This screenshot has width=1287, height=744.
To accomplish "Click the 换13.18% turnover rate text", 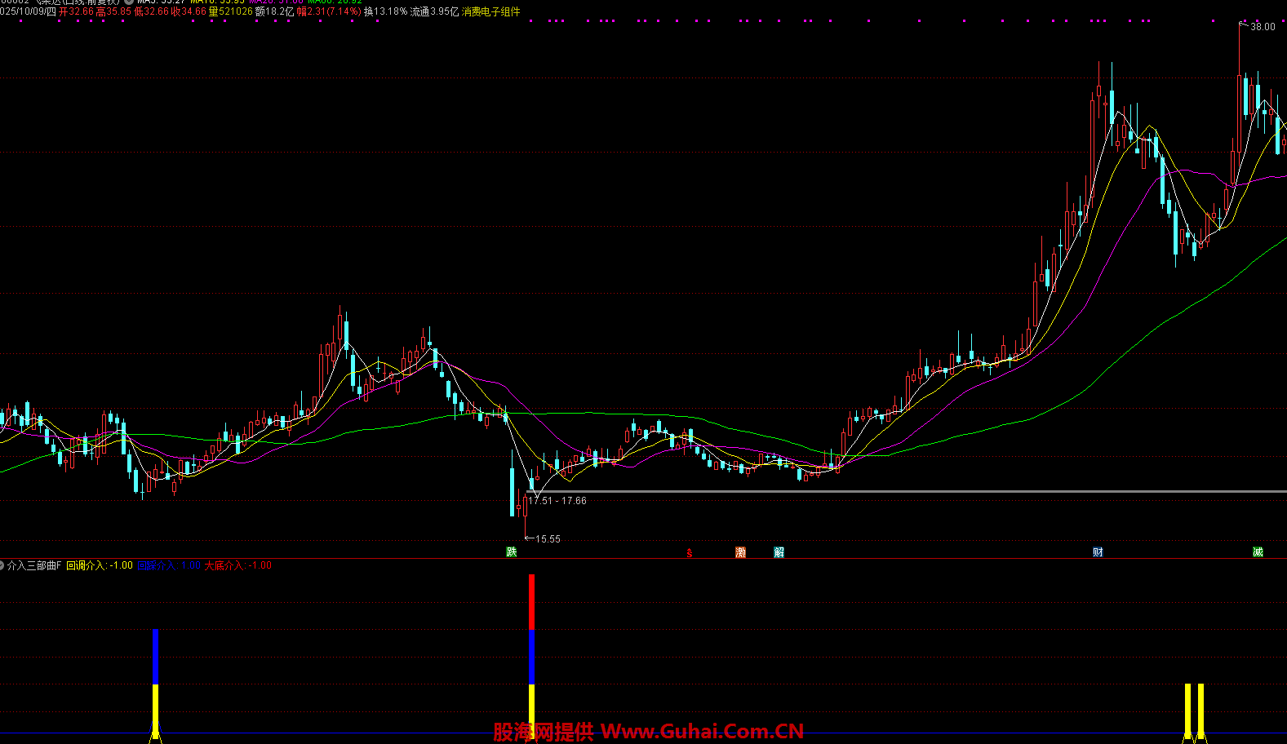I will pyautogui.click(x=385, y=11).
